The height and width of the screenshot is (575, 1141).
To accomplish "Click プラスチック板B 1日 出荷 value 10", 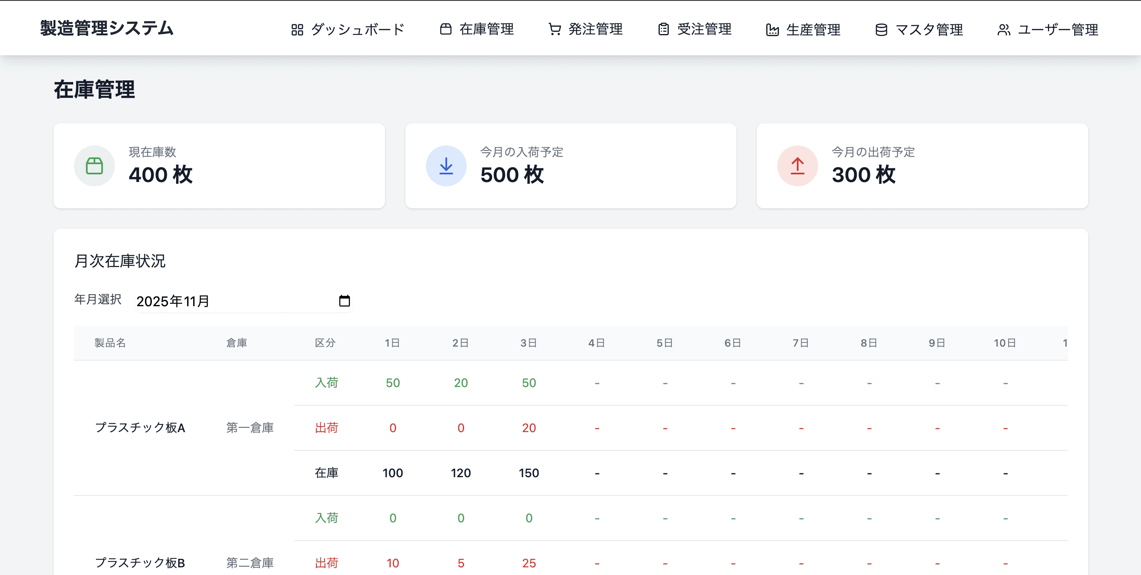I will (392, 563).
